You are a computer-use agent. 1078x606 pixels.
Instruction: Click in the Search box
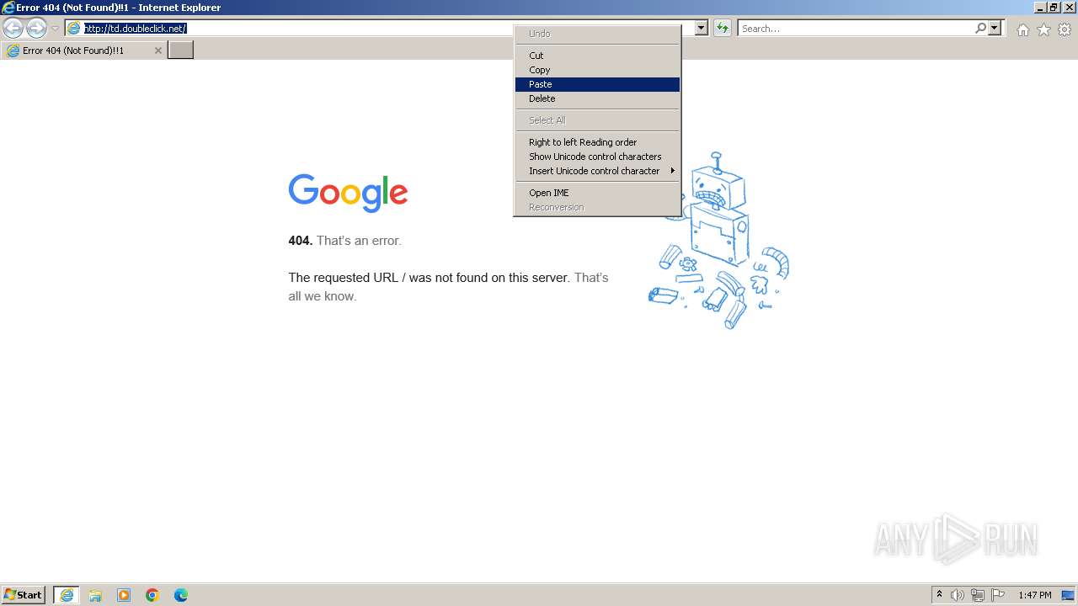click(855, 28)
